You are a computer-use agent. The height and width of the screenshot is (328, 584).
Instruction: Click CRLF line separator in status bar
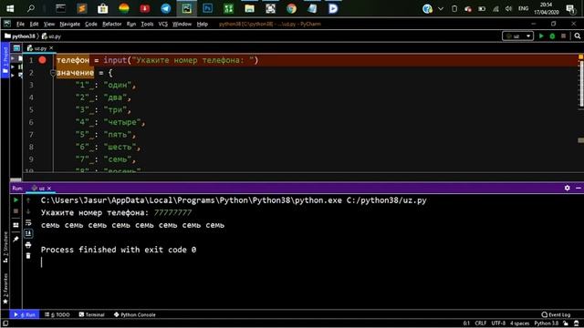click(481, 323)
